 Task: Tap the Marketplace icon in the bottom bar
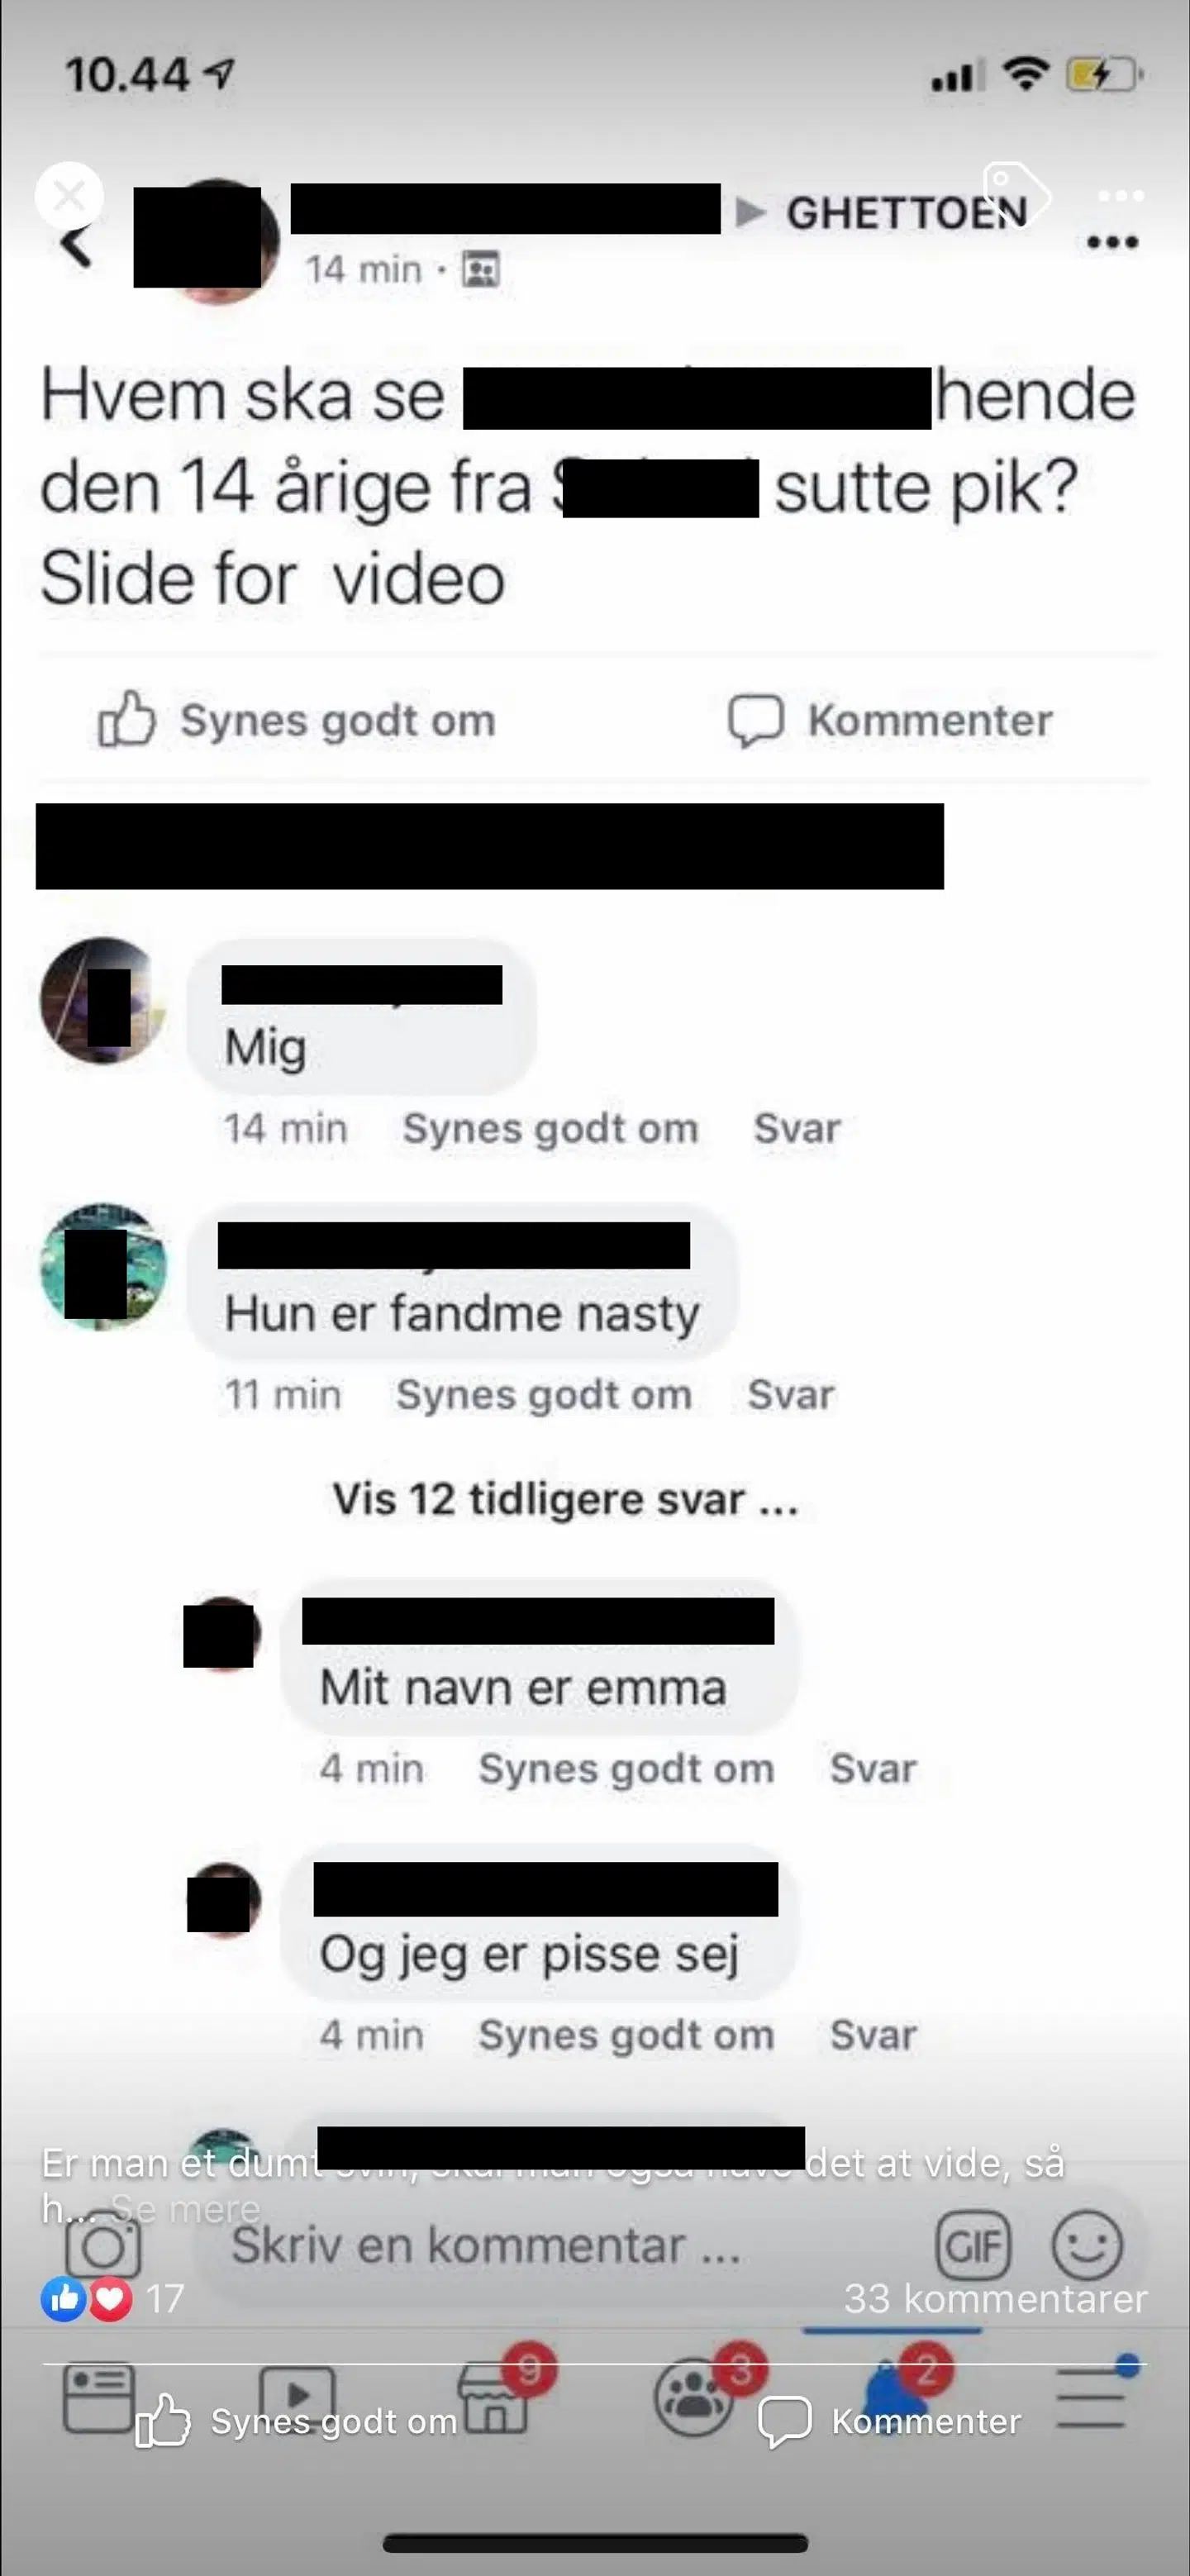pos(492,2400)
